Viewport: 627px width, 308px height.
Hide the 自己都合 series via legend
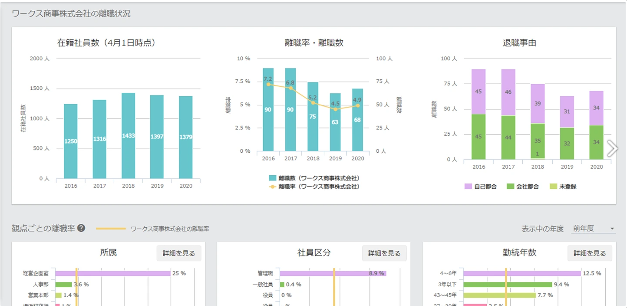click(x=480, y=187)
